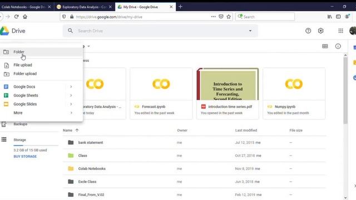Click the Excle Class folder icon
Screen dimensions: 356x200
(71, 182)
